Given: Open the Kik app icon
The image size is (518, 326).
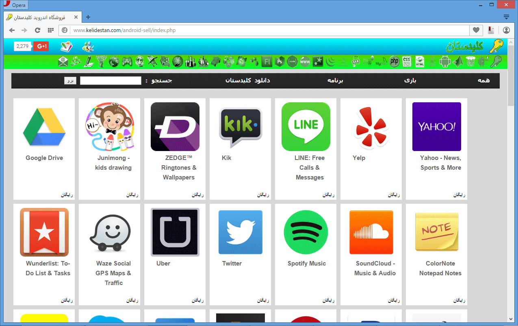Looking at the screenshot, I should [241, 127].
